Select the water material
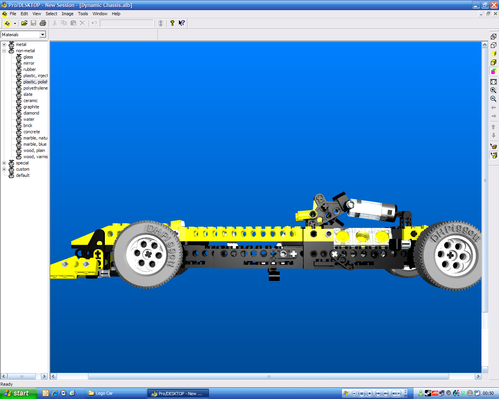Viewport: 499px width, 399px height. [29, 119]
